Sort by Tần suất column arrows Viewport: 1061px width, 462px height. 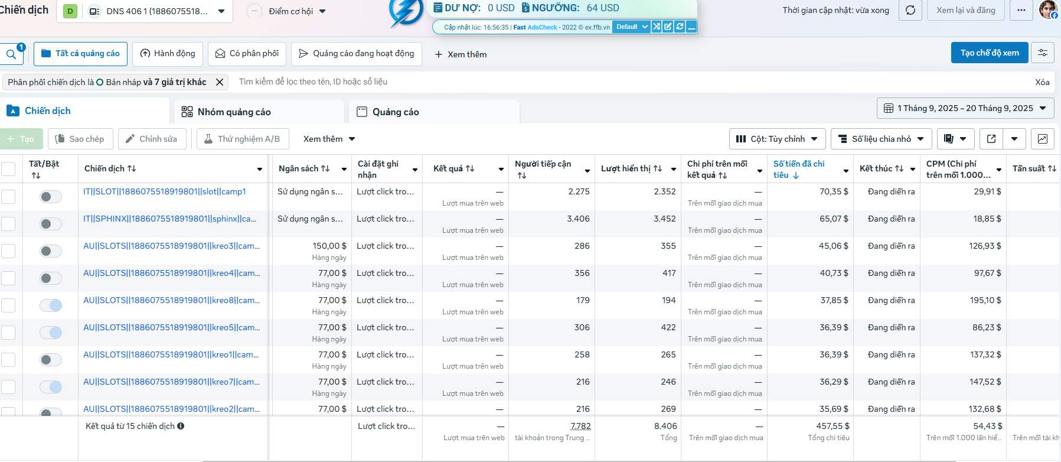click(1052, 168)
